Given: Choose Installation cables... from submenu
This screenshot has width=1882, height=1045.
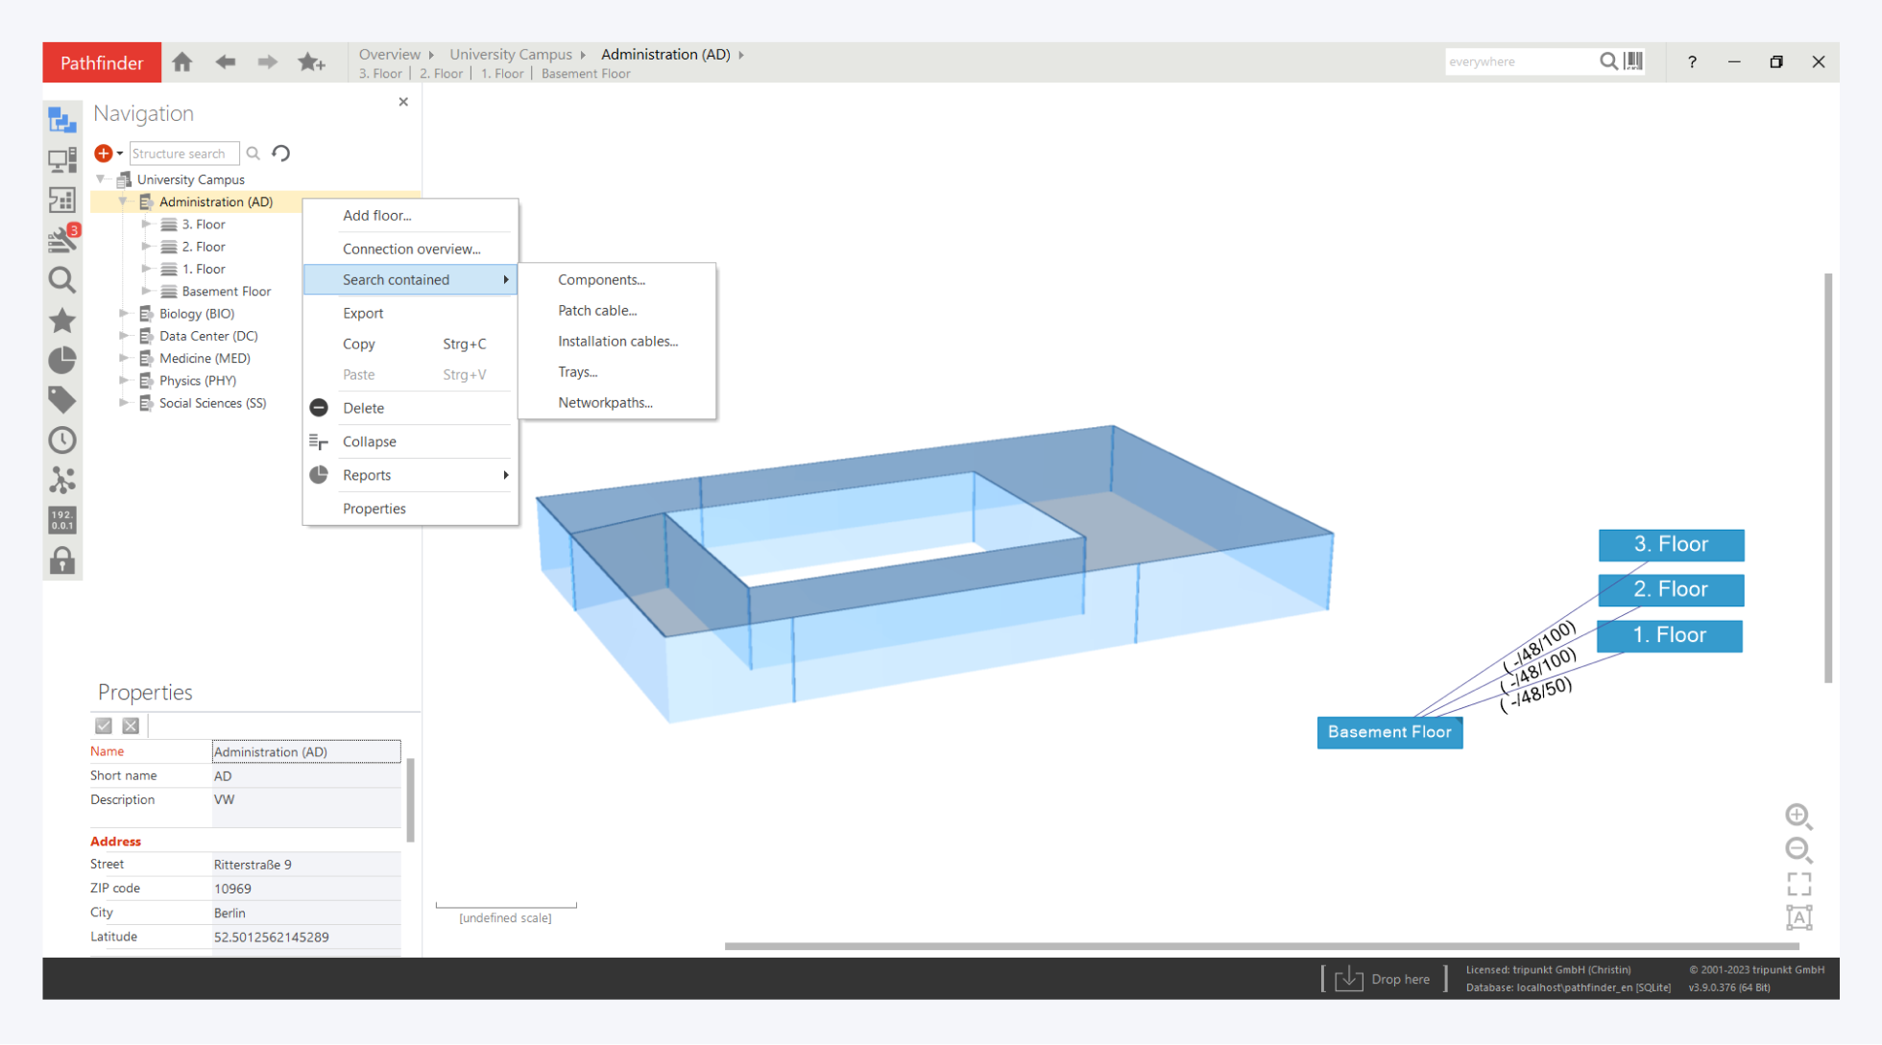Looking at the screenshot, I should [617, 342].
